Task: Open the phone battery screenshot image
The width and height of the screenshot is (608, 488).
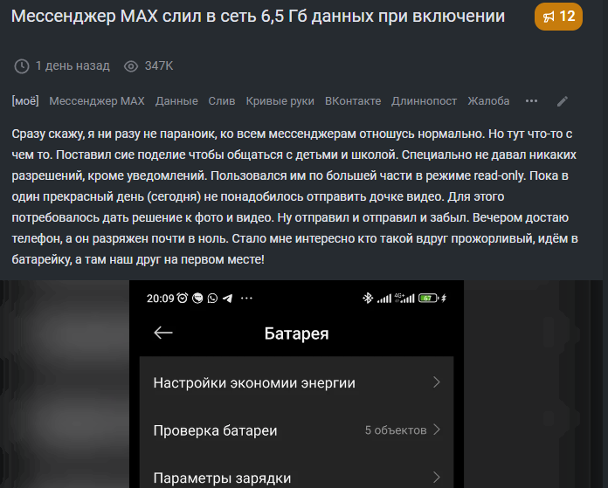Action: (x=297, y=384)
